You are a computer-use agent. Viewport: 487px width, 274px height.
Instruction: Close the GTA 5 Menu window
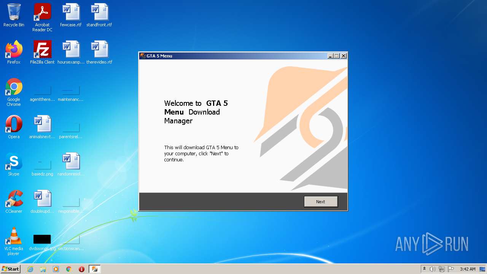click(x=344, y=56)
